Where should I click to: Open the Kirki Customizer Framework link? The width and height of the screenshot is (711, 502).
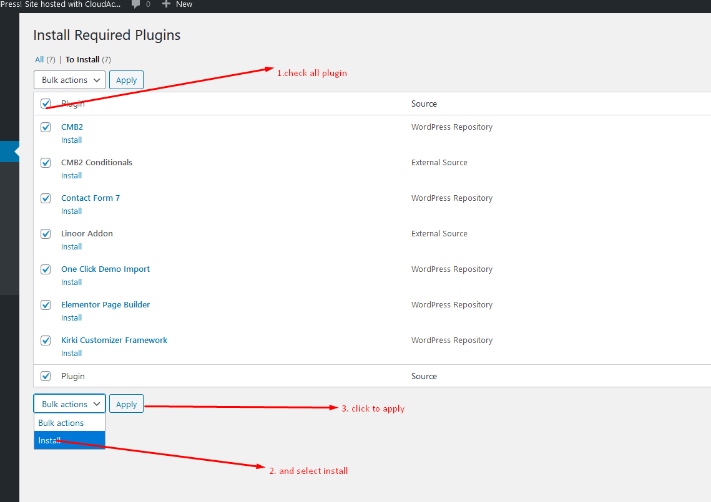point(114,340)
